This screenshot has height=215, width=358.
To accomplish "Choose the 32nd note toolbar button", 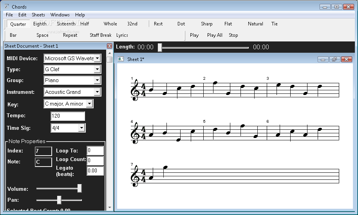I will (x=132, y=24).
